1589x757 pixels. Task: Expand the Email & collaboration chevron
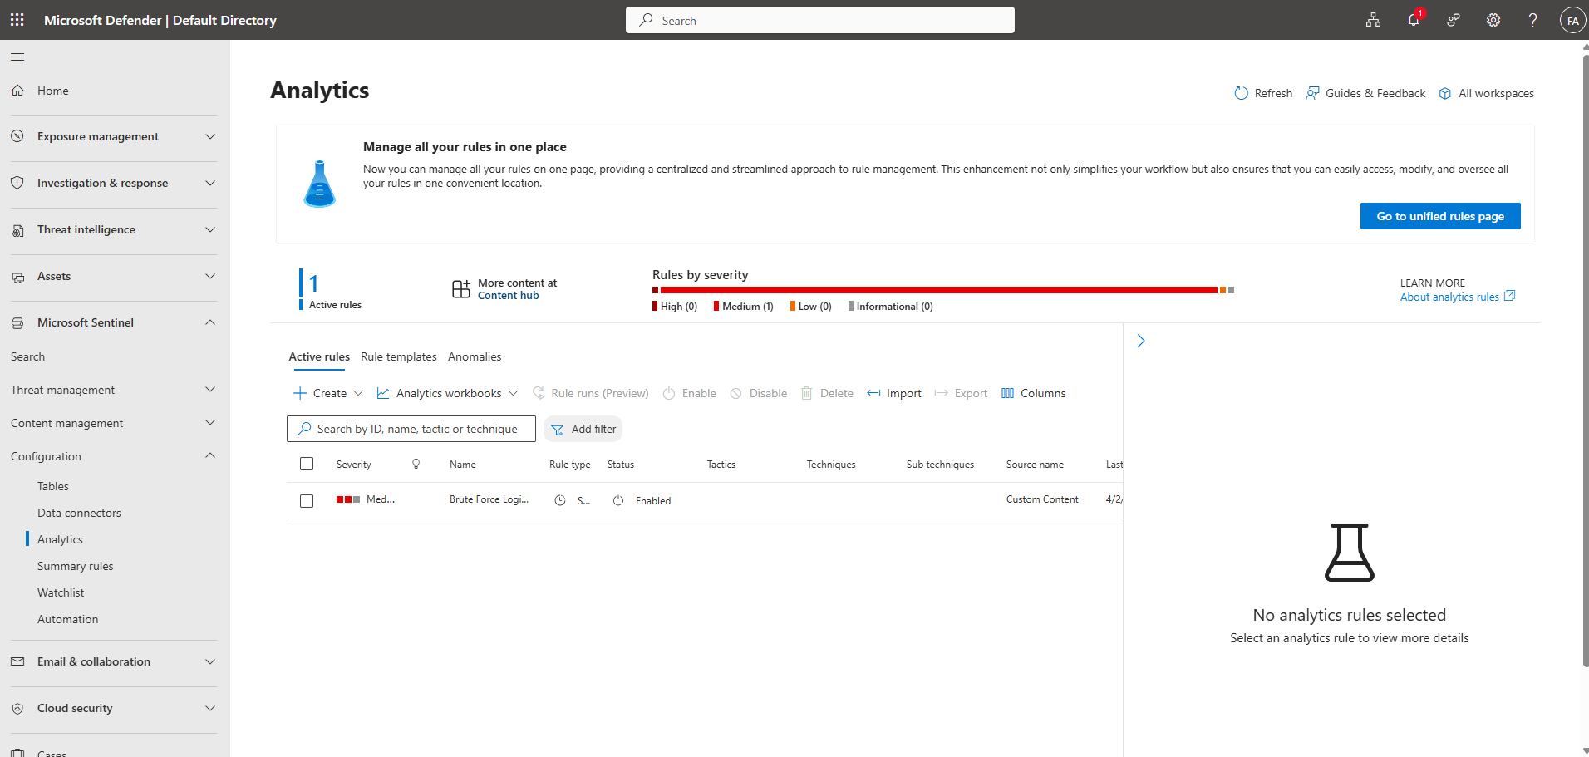[x=210, y=661]
